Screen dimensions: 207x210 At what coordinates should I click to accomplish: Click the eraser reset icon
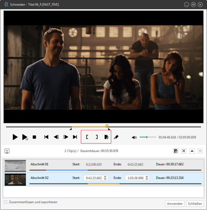point(116,137)
